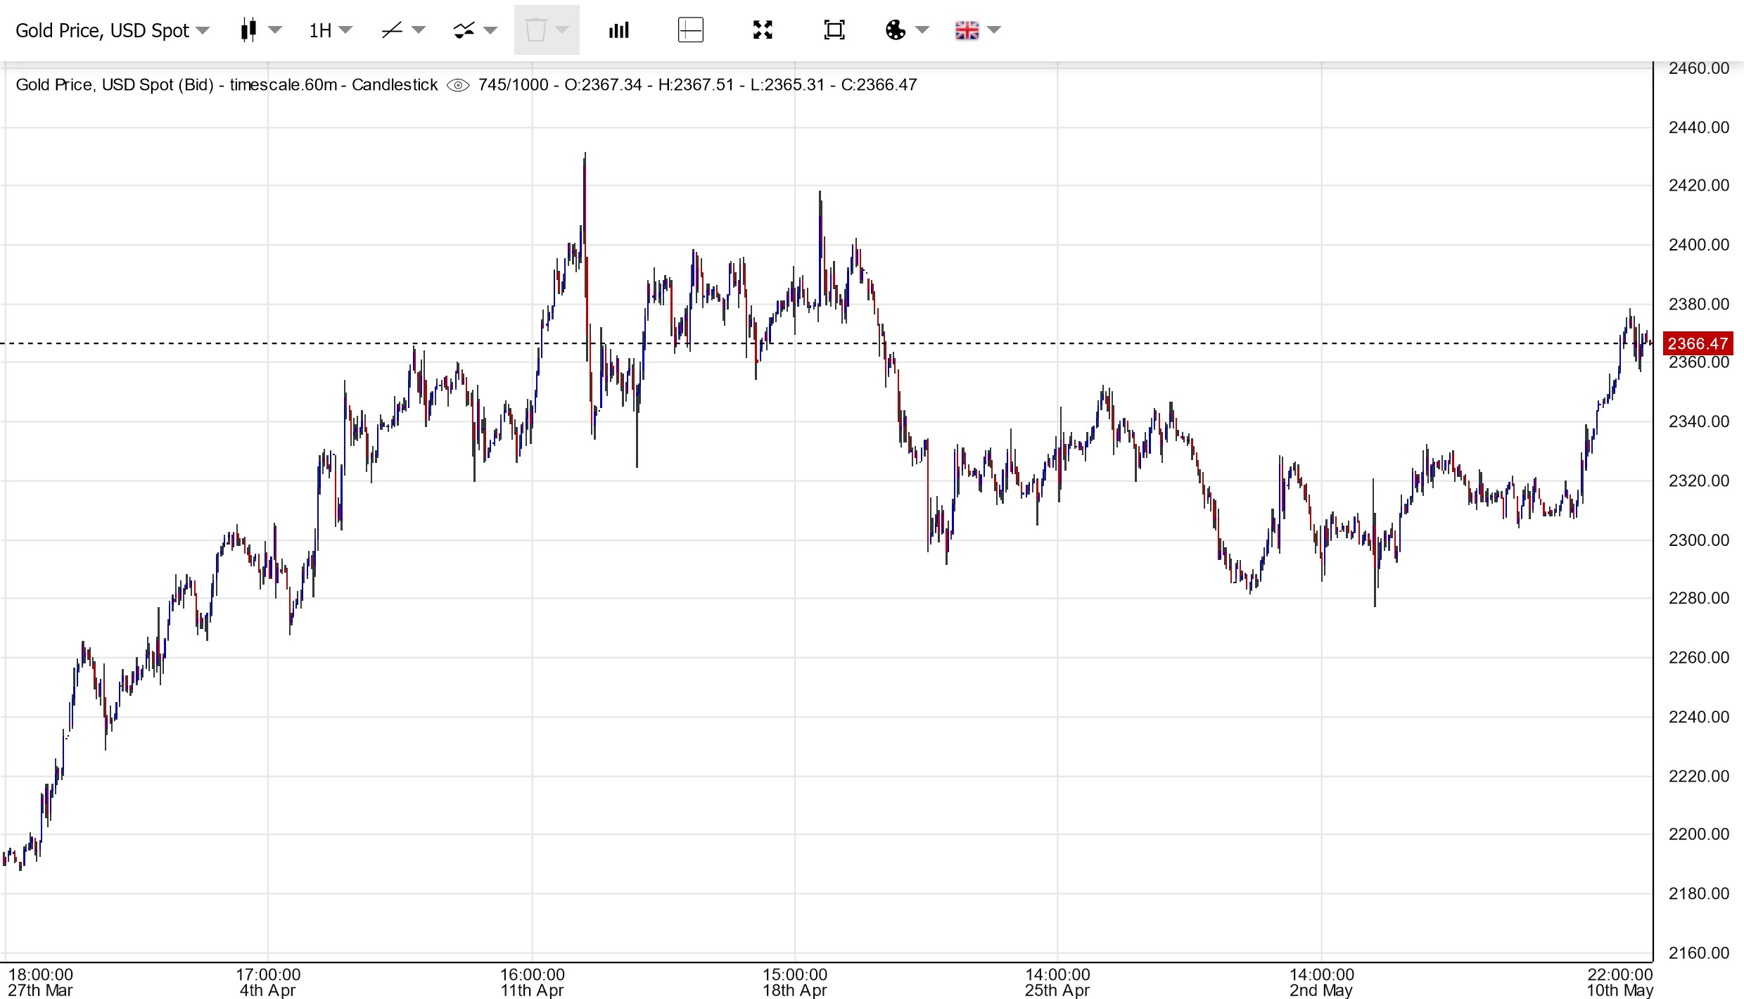
Task: Open the color palette theme icon
Action: 896,30
